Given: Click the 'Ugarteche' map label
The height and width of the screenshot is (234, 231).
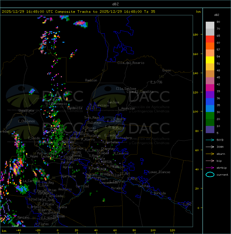Looking at the screenshot, I should (68, 176).
